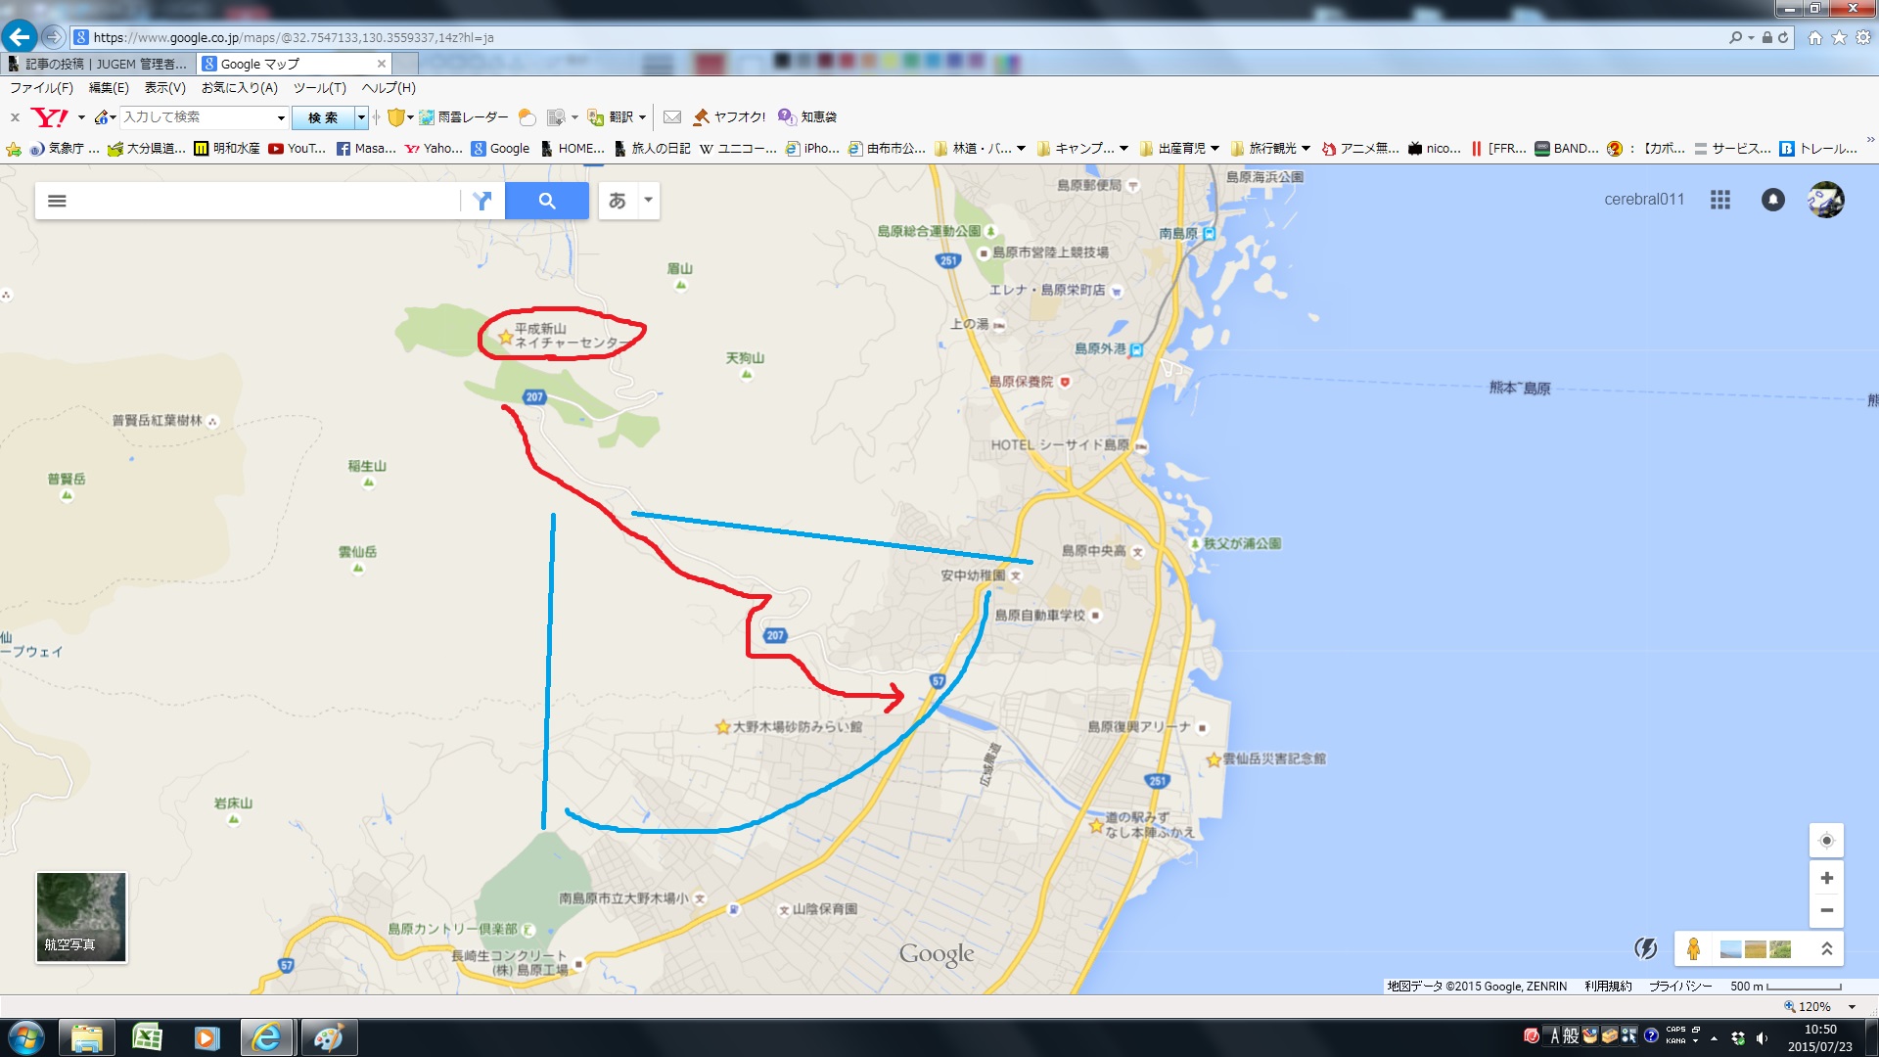
Task: Open the zoom level 120% dropdown arrow
Action: tap(1852, 1007)
